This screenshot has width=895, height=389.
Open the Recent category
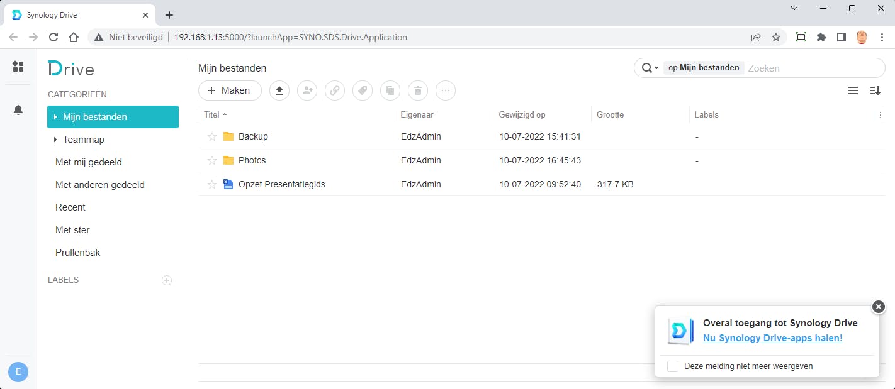click(x=70, y=207)
